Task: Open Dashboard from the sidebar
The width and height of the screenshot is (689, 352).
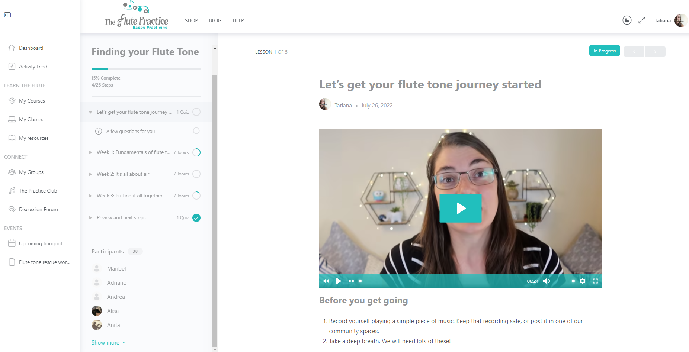Action: pos(31,48)
